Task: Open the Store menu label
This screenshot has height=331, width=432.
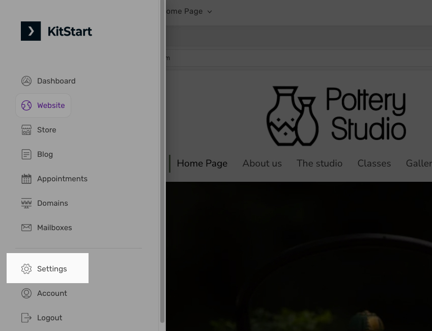Action: [x=47, y=130]
